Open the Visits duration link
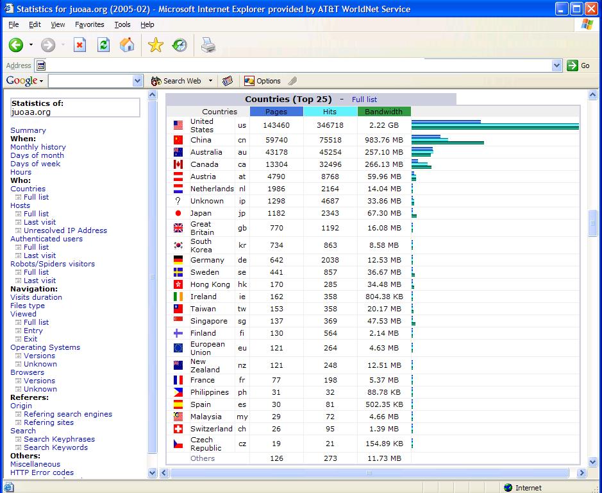Image resolution: width=602 pixels, height=493 pixels. [x=36, y=297]
